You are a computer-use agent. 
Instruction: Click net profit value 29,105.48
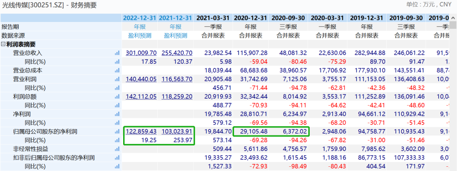[253, 132]
